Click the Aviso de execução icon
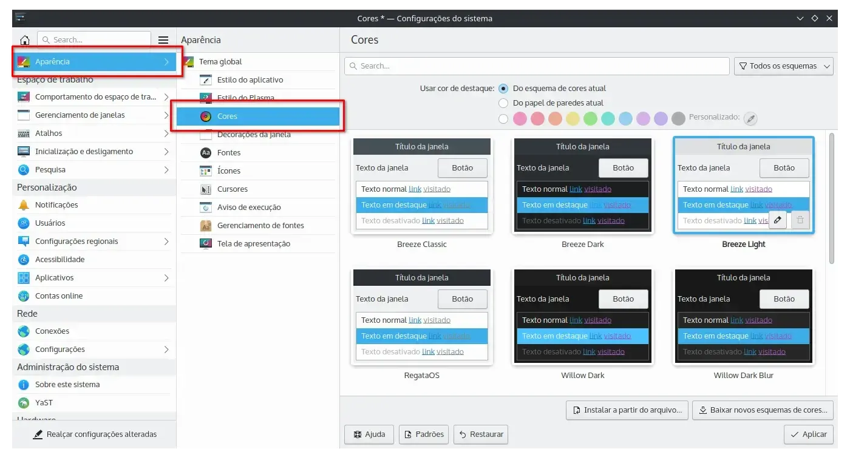 click(206, 208)
